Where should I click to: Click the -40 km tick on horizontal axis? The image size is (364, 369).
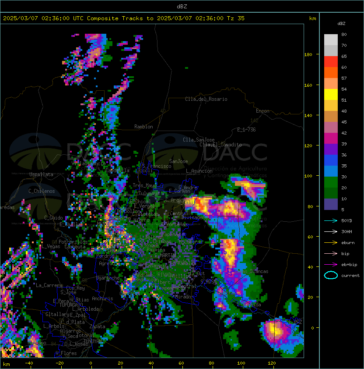point(29,363)
